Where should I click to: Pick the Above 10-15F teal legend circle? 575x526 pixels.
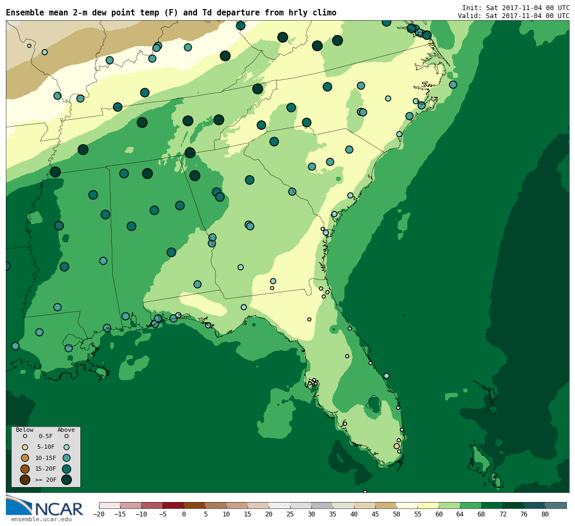click(x=67, y=458)
